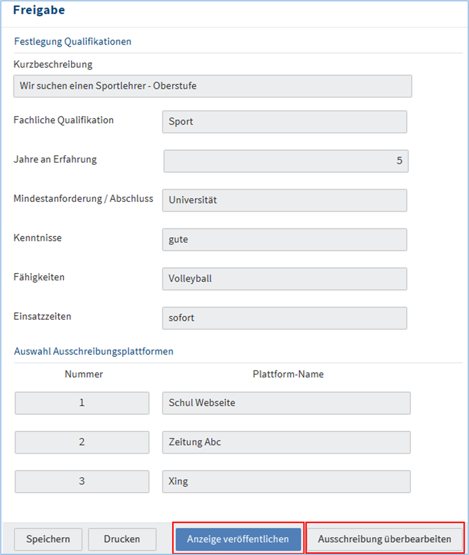Publish the ad with Anzeige veröffentlichen

click(238, 539)
